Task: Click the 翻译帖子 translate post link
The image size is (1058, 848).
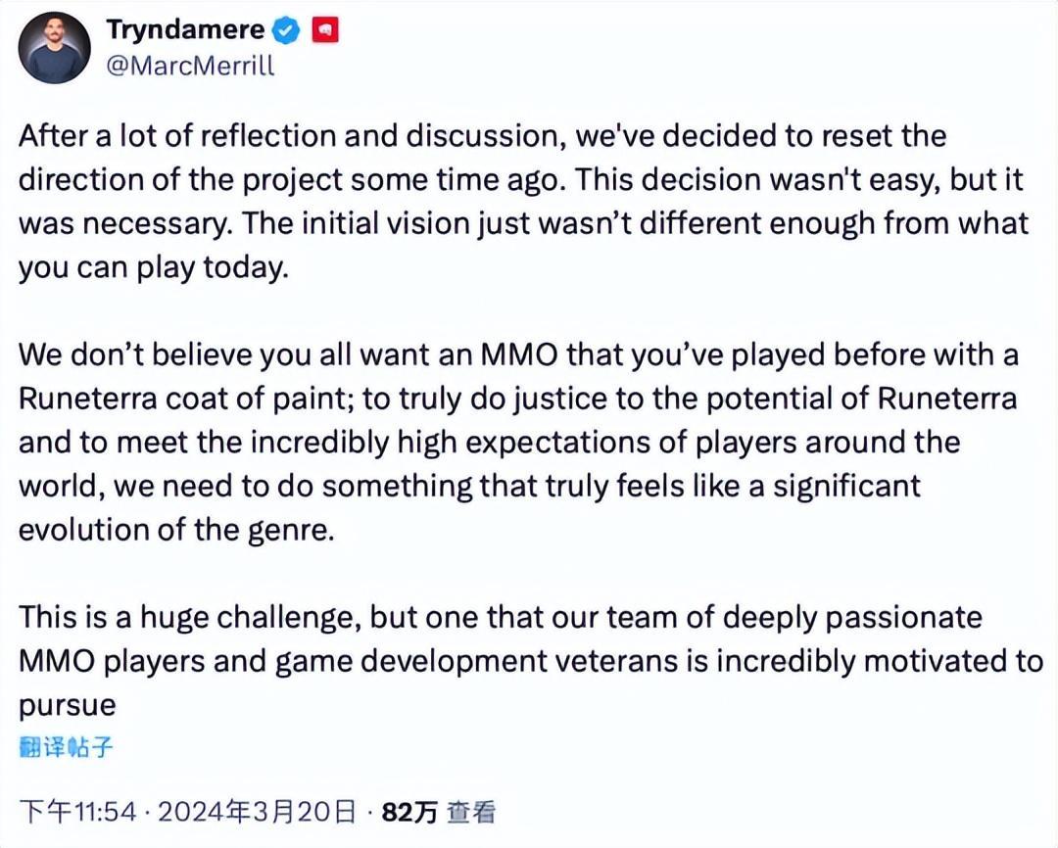Action: pos(66,748)
